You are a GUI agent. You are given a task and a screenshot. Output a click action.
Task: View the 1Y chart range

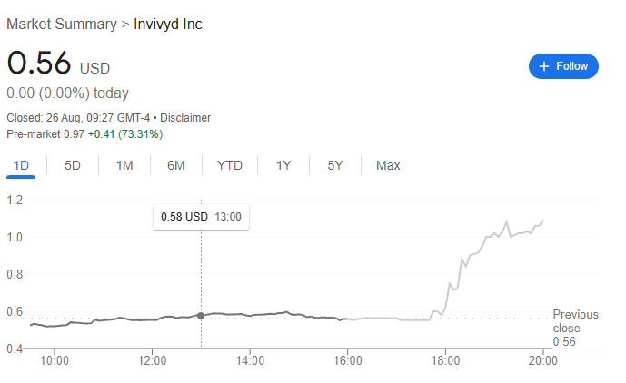[283, 165]
